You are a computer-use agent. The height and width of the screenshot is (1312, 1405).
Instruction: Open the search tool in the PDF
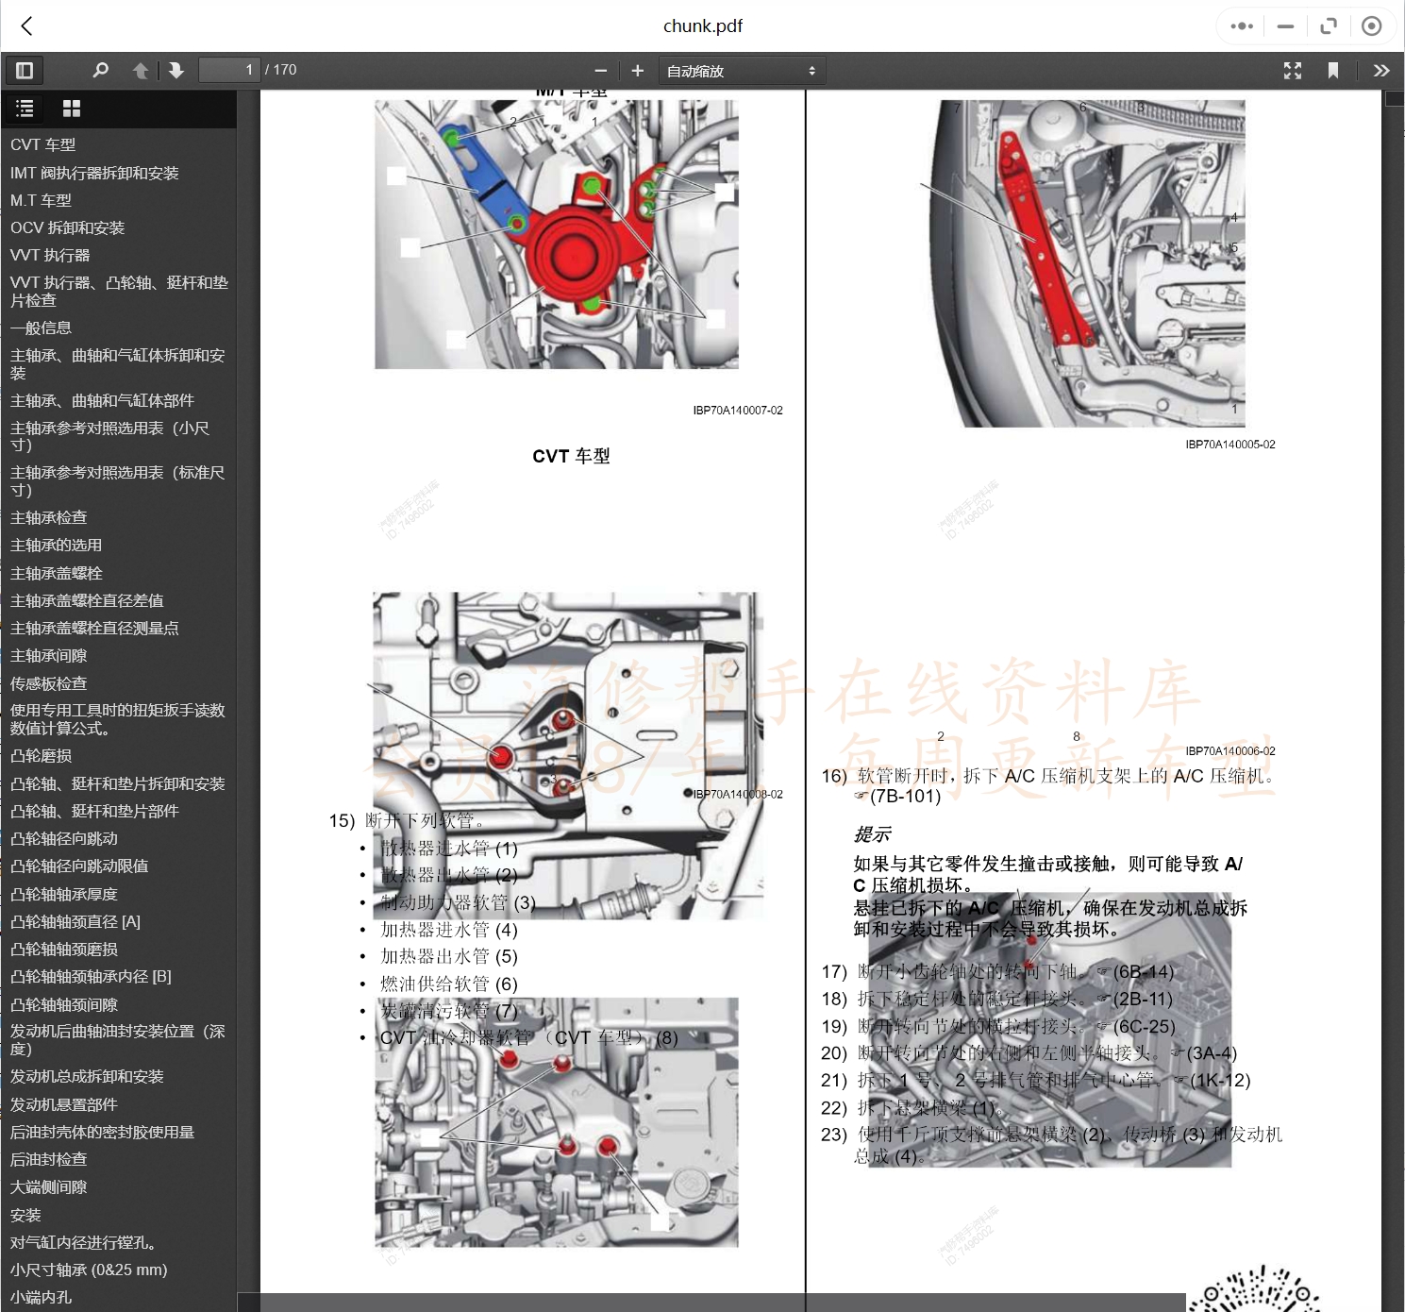[x=100, y=70]
